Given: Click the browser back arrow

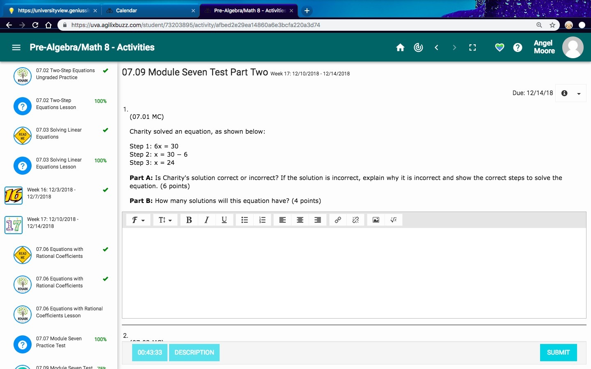Looking at the screenshot, I should coord(9,25).
